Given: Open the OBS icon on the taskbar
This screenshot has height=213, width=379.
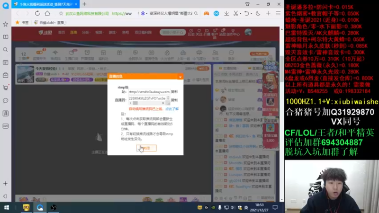Looking at the screenshot, I should click(x=54, y=207).
